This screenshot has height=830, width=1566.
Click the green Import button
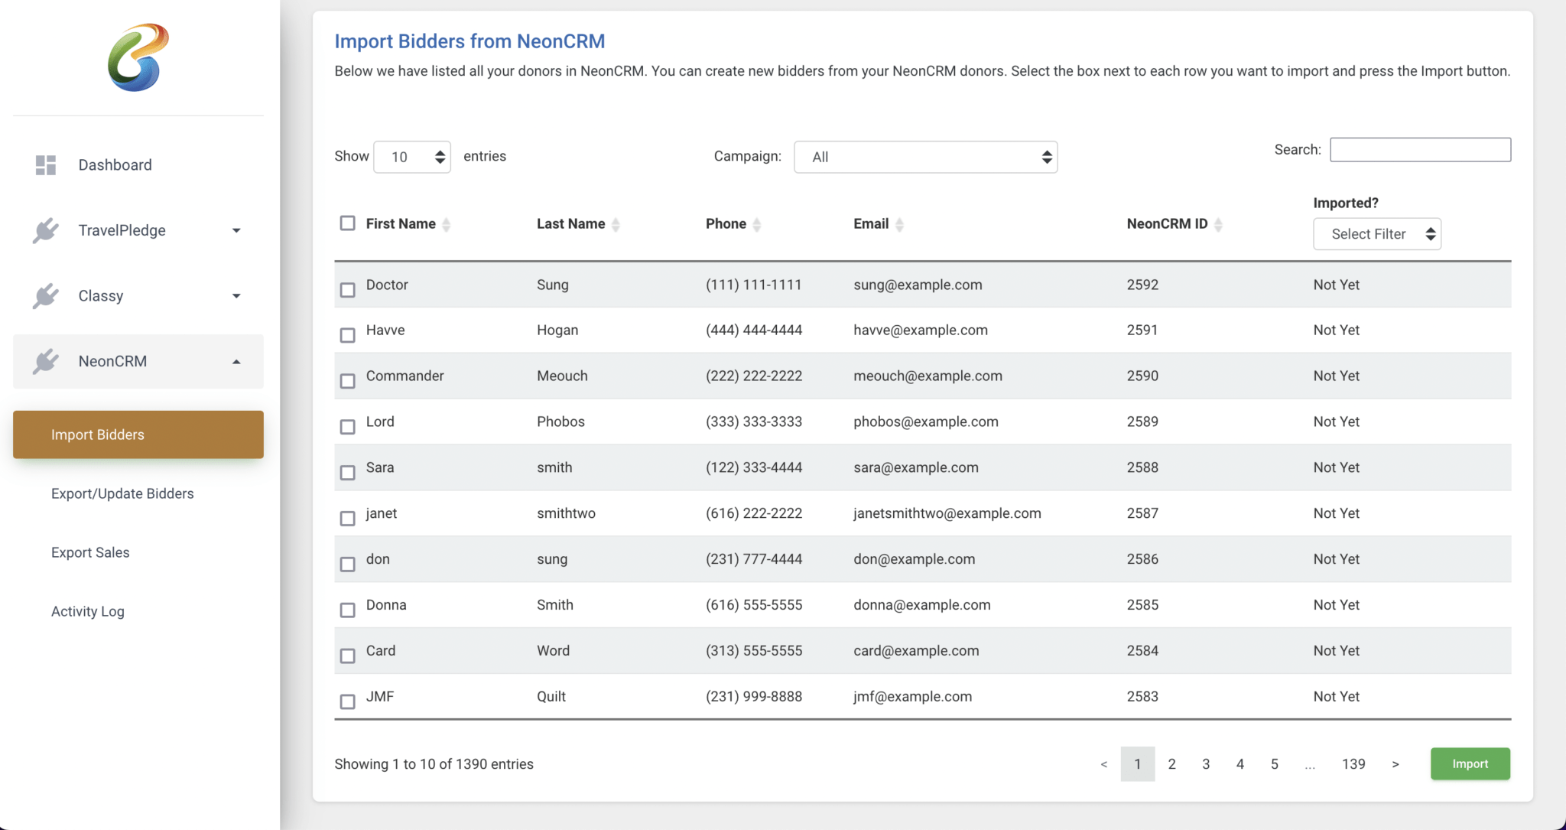(1470, 763)
